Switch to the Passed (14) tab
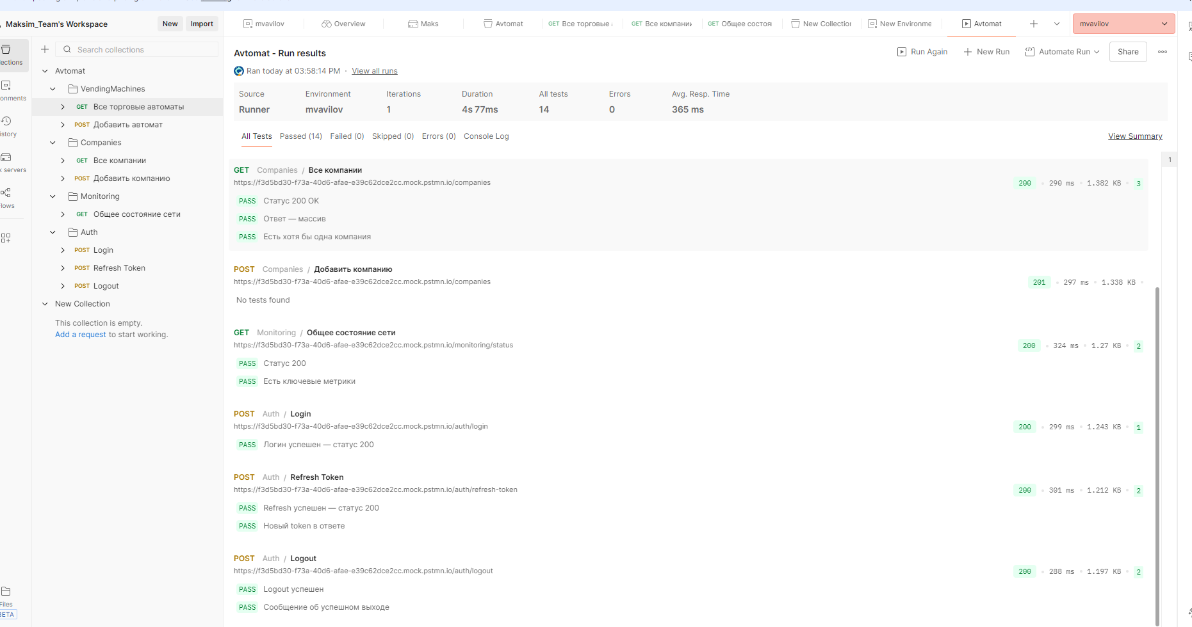 [x=300, y=136]
